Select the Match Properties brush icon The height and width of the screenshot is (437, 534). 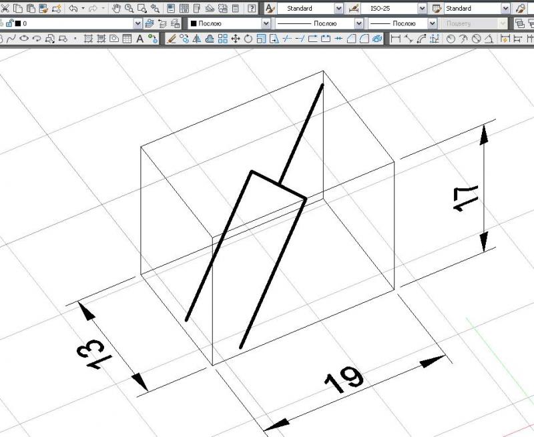43,9
